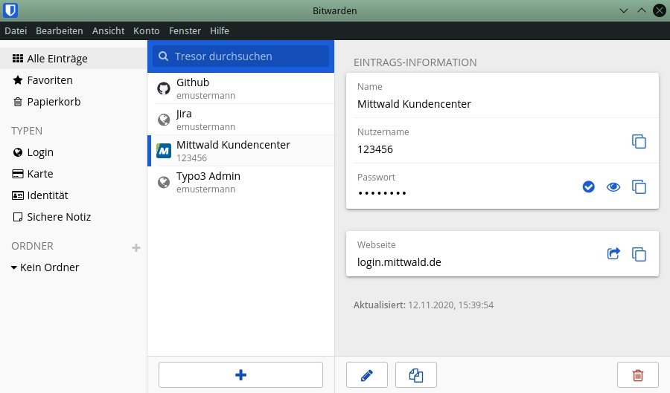Open the Jira vault entry

coord(241,120)
